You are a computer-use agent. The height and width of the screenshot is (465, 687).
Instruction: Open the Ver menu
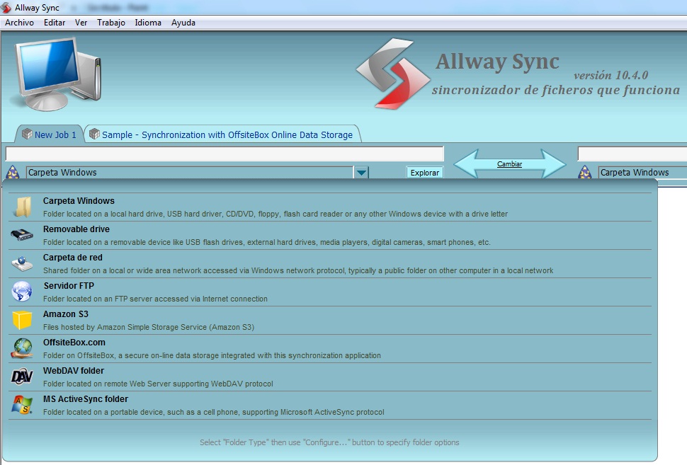tap(81, 23)
